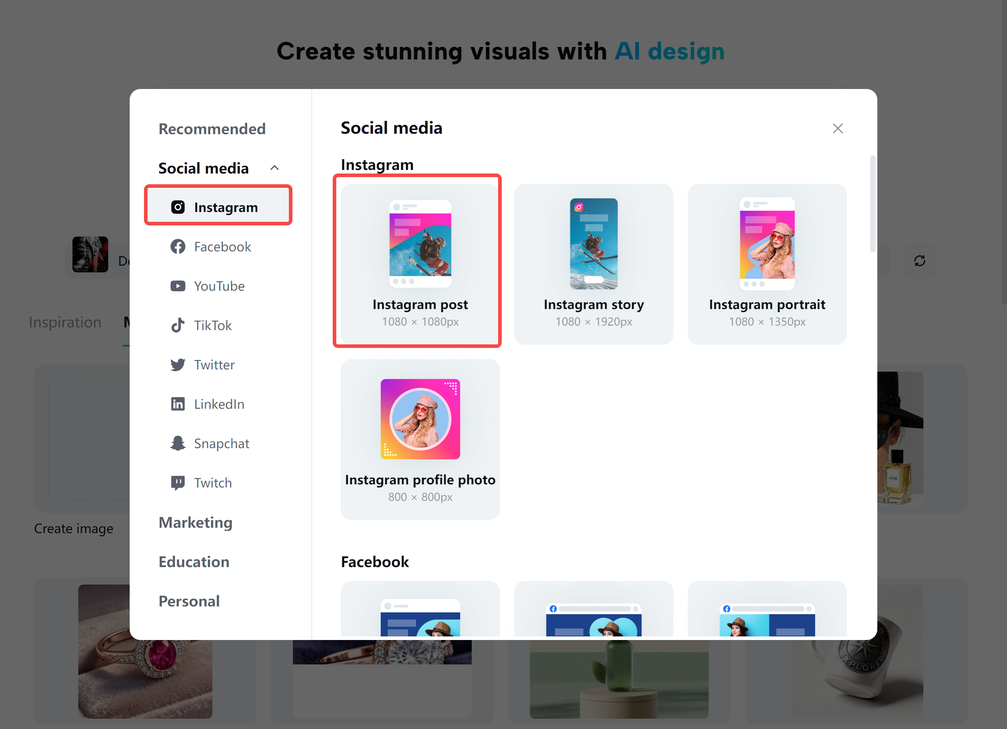The image size is (1007, 729).
Task: Click the Create image button
Action: point(74,528)
